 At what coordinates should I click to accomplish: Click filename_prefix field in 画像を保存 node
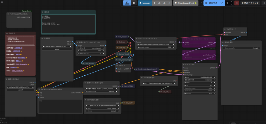tap(240, 48)
